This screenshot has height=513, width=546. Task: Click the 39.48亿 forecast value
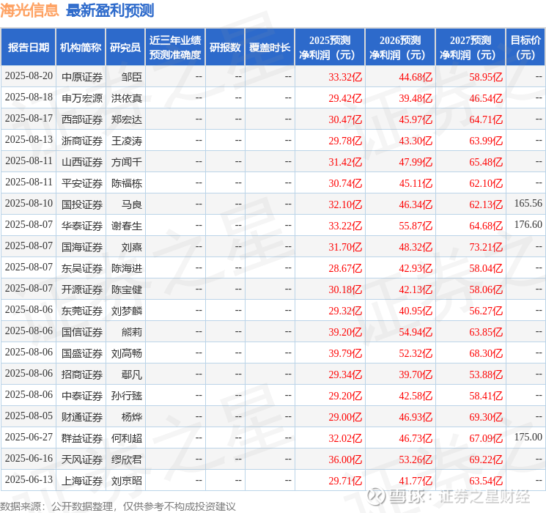(416, 98)
